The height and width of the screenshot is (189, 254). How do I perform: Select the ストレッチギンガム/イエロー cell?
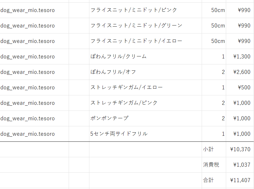(x=145, y=87)
